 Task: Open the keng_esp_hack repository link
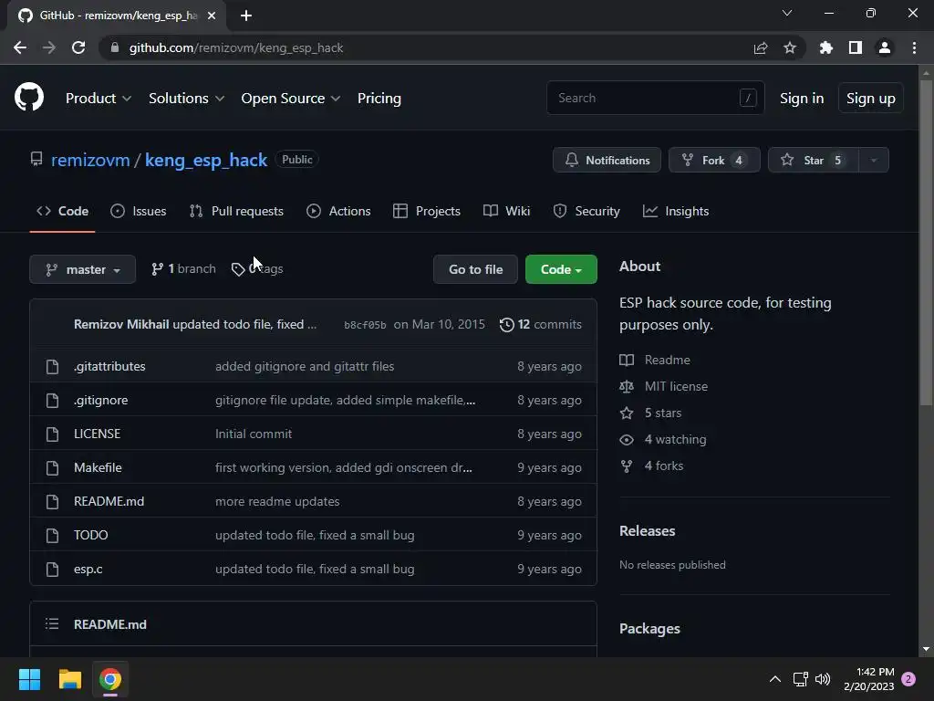coord(206,161)
